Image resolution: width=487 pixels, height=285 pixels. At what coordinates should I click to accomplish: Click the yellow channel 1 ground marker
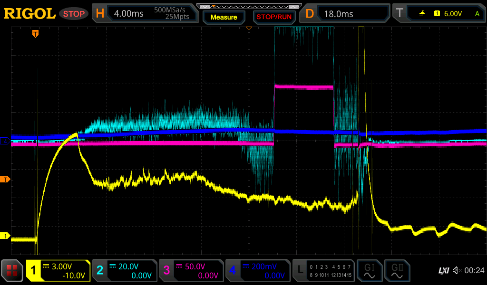point(6,236)
